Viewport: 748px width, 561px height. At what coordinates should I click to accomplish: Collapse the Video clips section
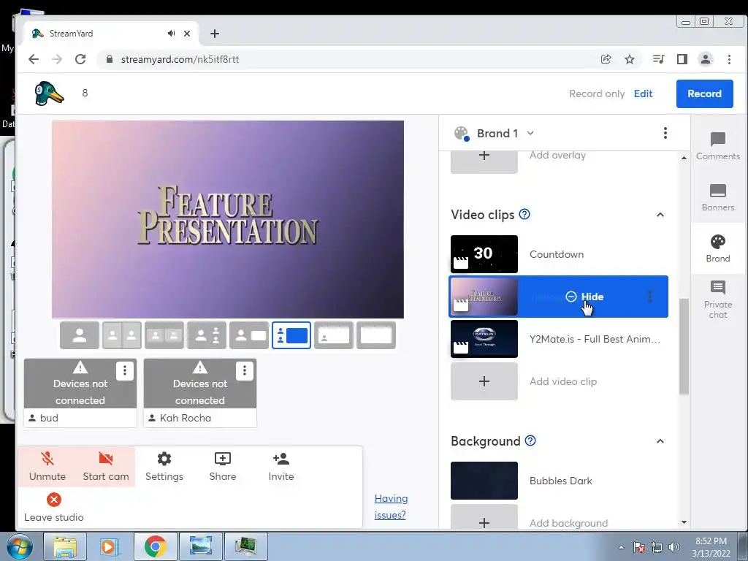tap(660, 215)
